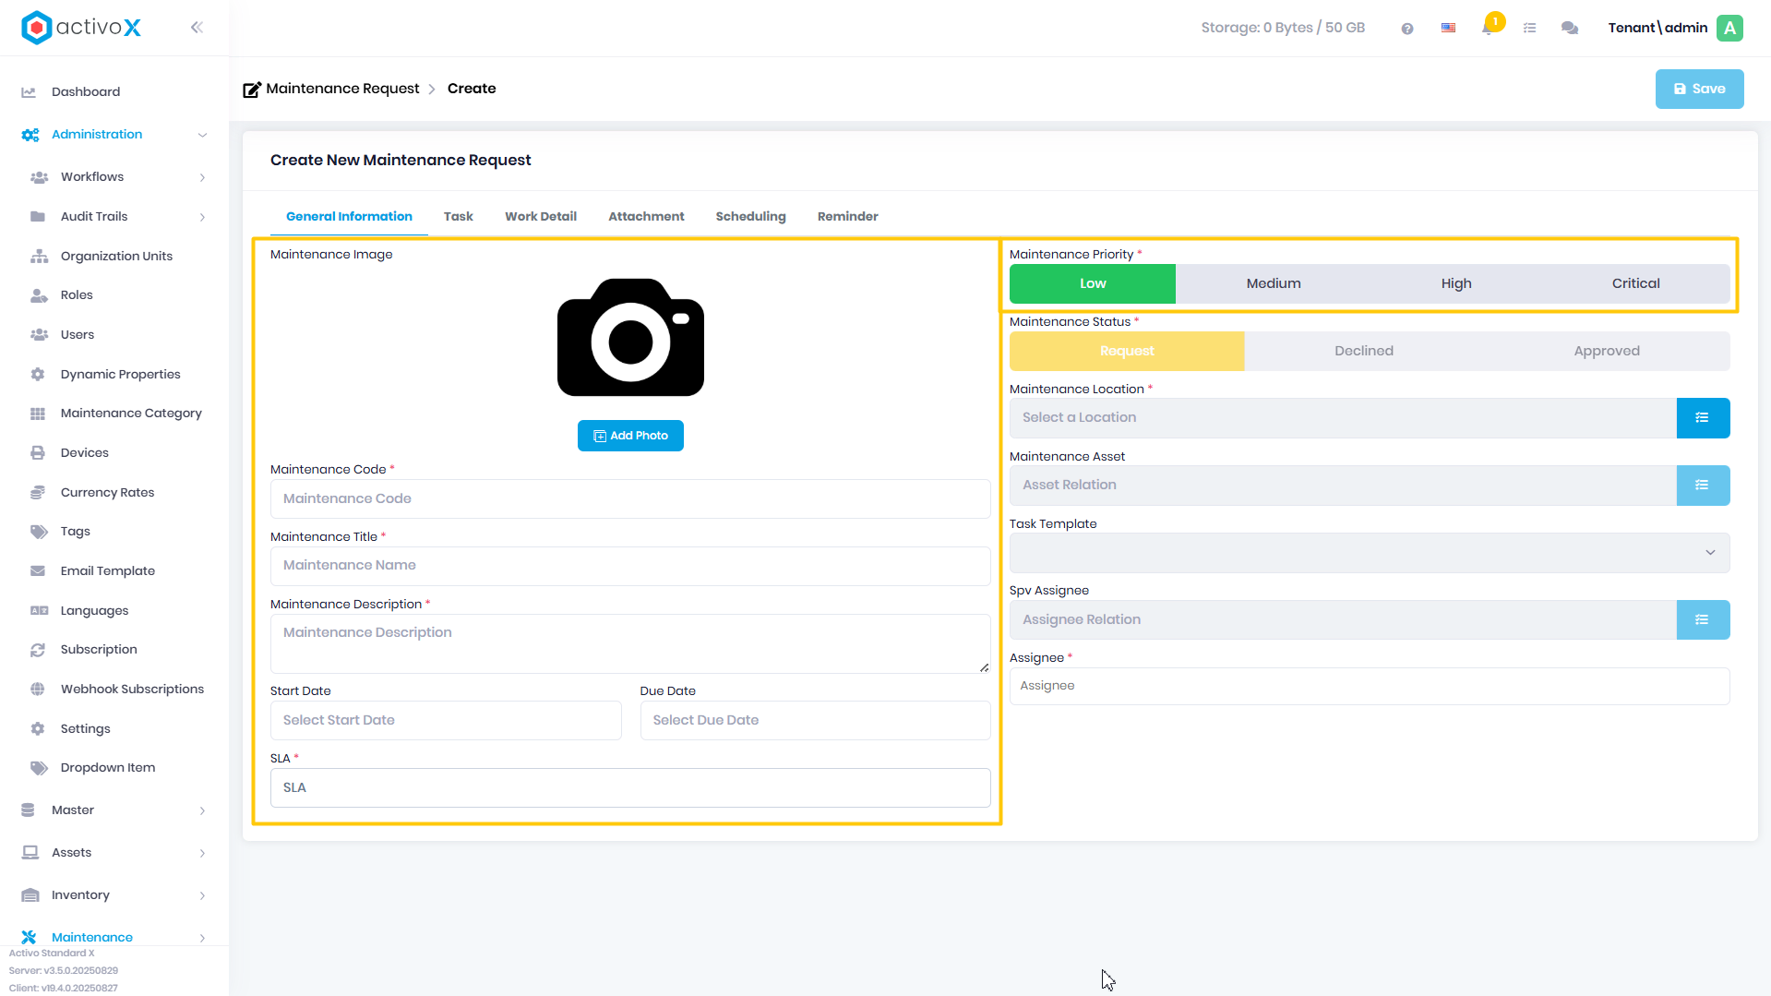
Task: Expand the Workflows submenu
Action: point(202,177)
